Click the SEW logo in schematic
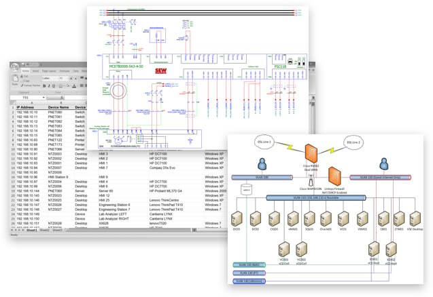The image size is (433, 297). (160, 71)
